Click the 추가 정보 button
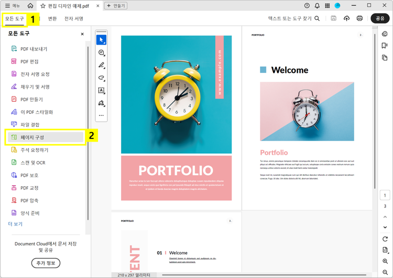The width and height of the screenshot is (393, 278). [x=46, y=263]
